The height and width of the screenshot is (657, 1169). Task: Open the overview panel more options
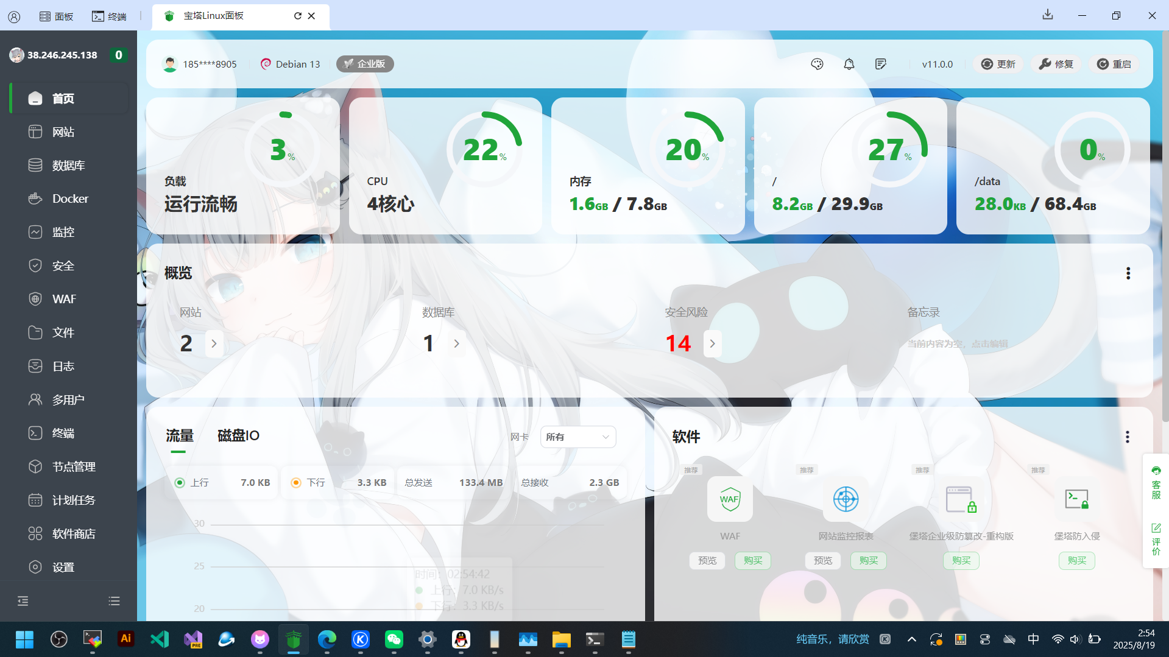[x=1128, y=273]
